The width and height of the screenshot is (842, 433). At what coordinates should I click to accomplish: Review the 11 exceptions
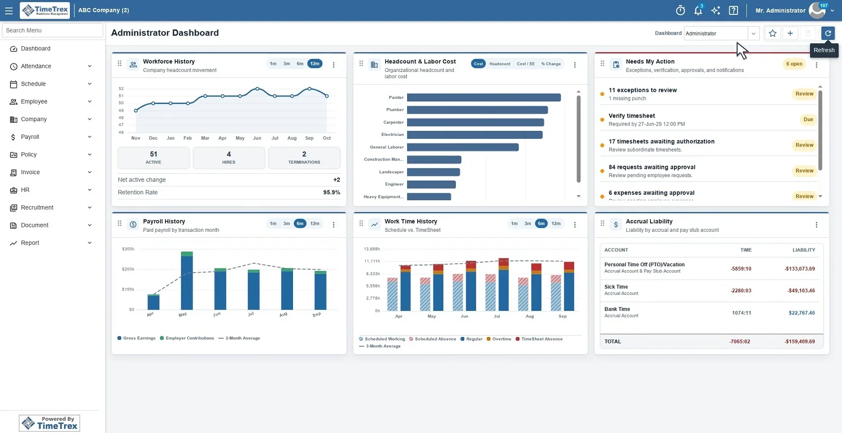pyautogui.click(x=805, y=94)
